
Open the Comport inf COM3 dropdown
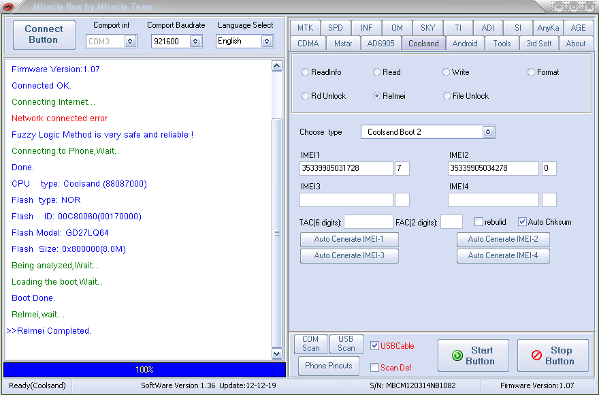point(130,42)
